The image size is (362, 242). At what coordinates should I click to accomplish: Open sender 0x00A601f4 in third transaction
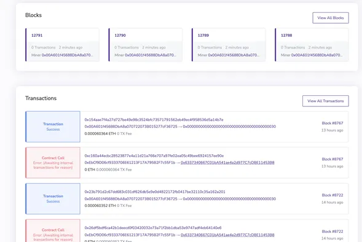coord(131,198)
